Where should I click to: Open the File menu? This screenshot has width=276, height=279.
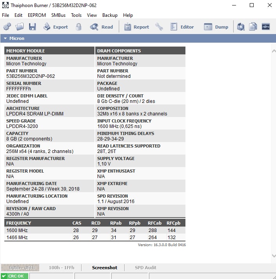(x=5, y=15)
